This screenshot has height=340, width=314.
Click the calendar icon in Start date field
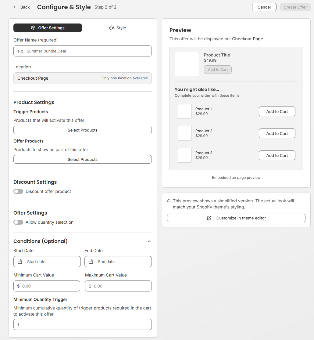click(20, 262)
